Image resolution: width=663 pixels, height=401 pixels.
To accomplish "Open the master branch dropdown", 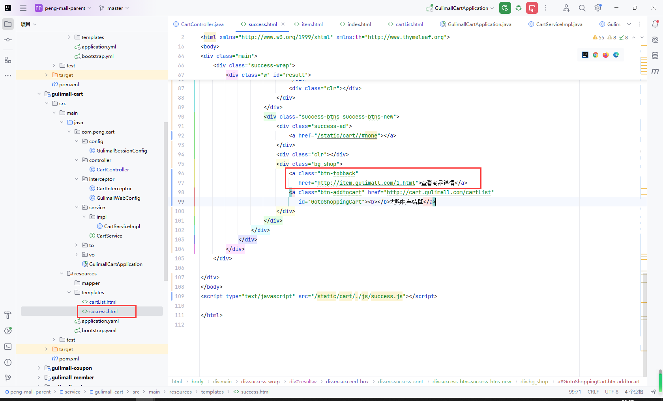I will [x=114, y=8].
